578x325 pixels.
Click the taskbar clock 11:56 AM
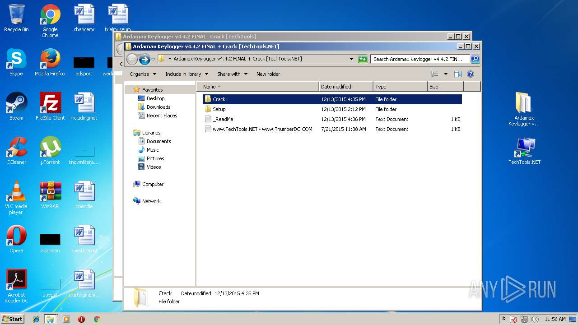(x=555, y=319)
